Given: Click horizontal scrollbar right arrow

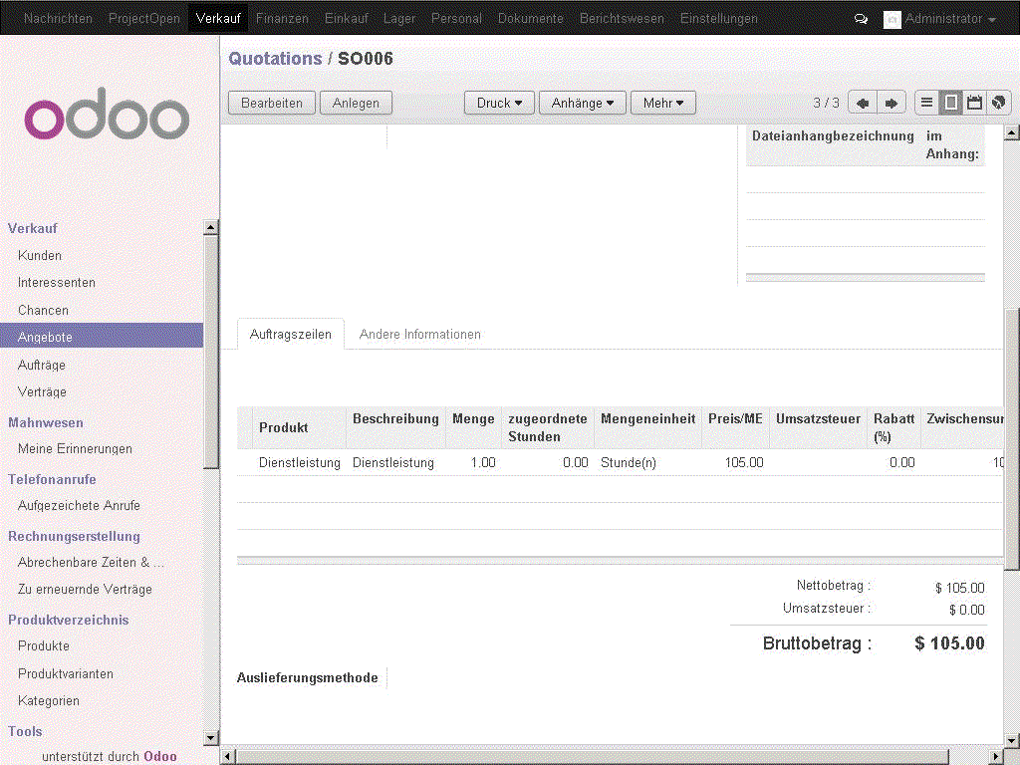Looking at the screenshot, I should 997,757.
